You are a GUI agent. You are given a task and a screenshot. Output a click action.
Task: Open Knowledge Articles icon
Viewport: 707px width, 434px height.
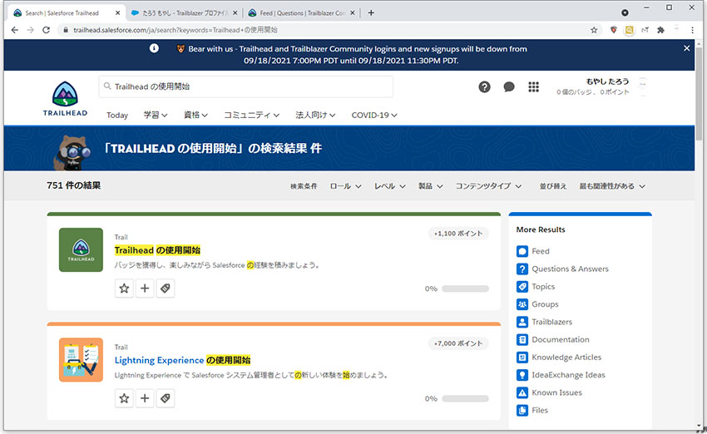(x=522, y=358)
